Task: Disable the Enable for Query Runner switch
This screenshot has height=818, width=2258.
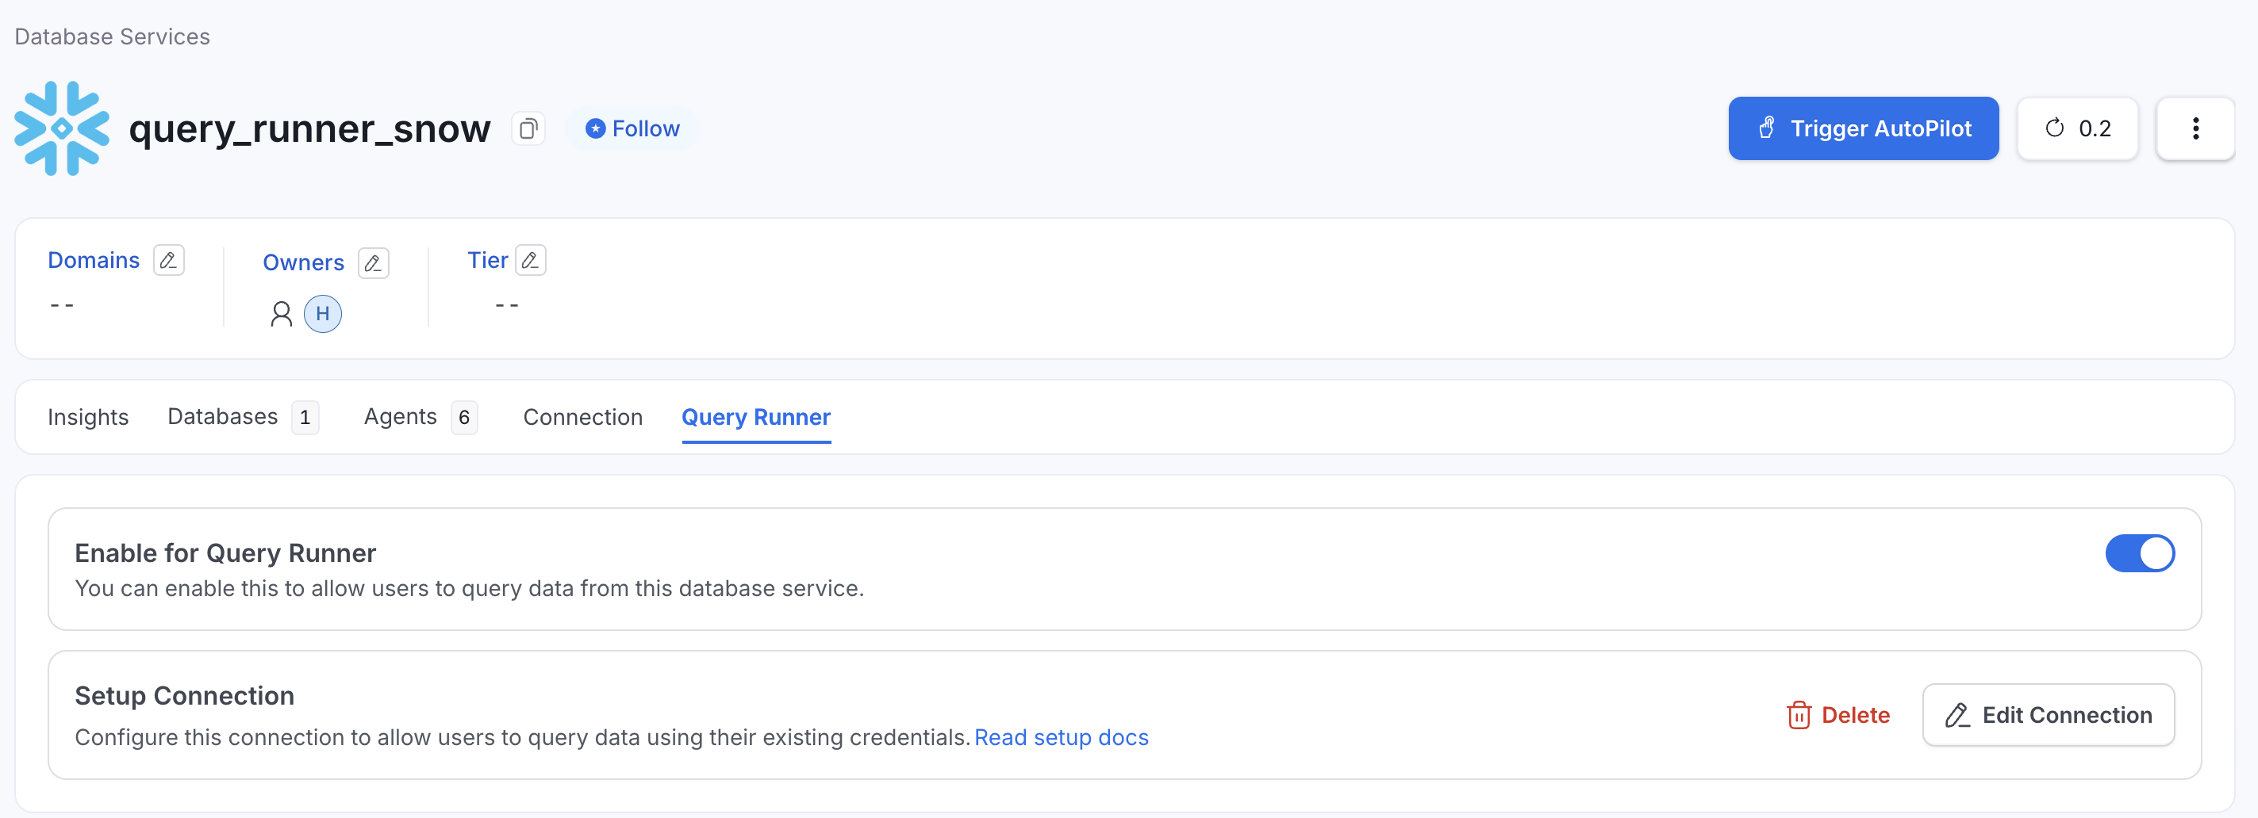Action: click(x=2140, y=552)
